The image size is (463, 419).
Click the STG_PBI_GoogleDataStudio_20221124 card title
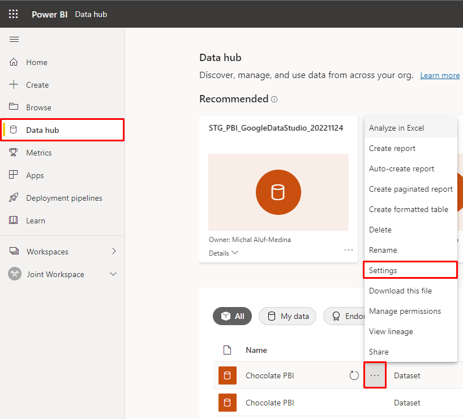[x=276, y=128]
